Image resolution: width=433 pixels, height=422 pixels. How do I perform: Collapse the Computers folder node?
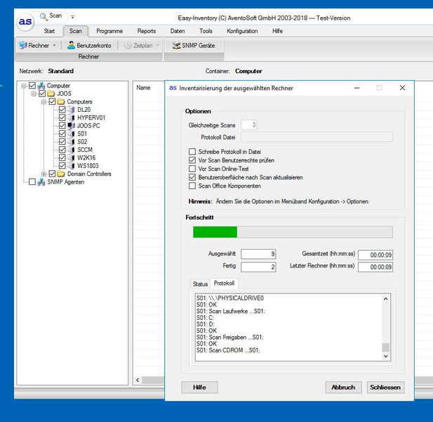pyautogui.click(x=44, y=102)
